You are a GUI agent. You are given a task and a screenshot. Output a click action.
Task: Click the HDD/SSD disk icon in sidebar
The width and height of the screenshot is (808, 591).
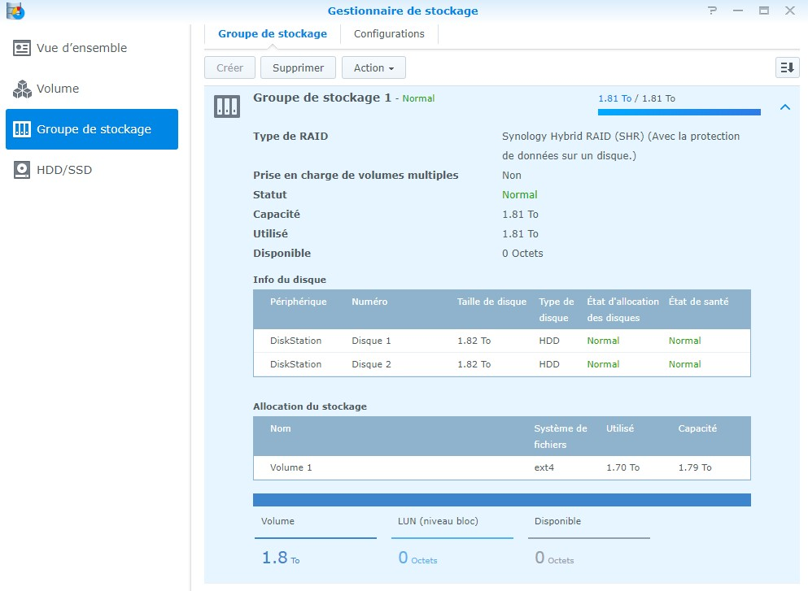[22, 170]
